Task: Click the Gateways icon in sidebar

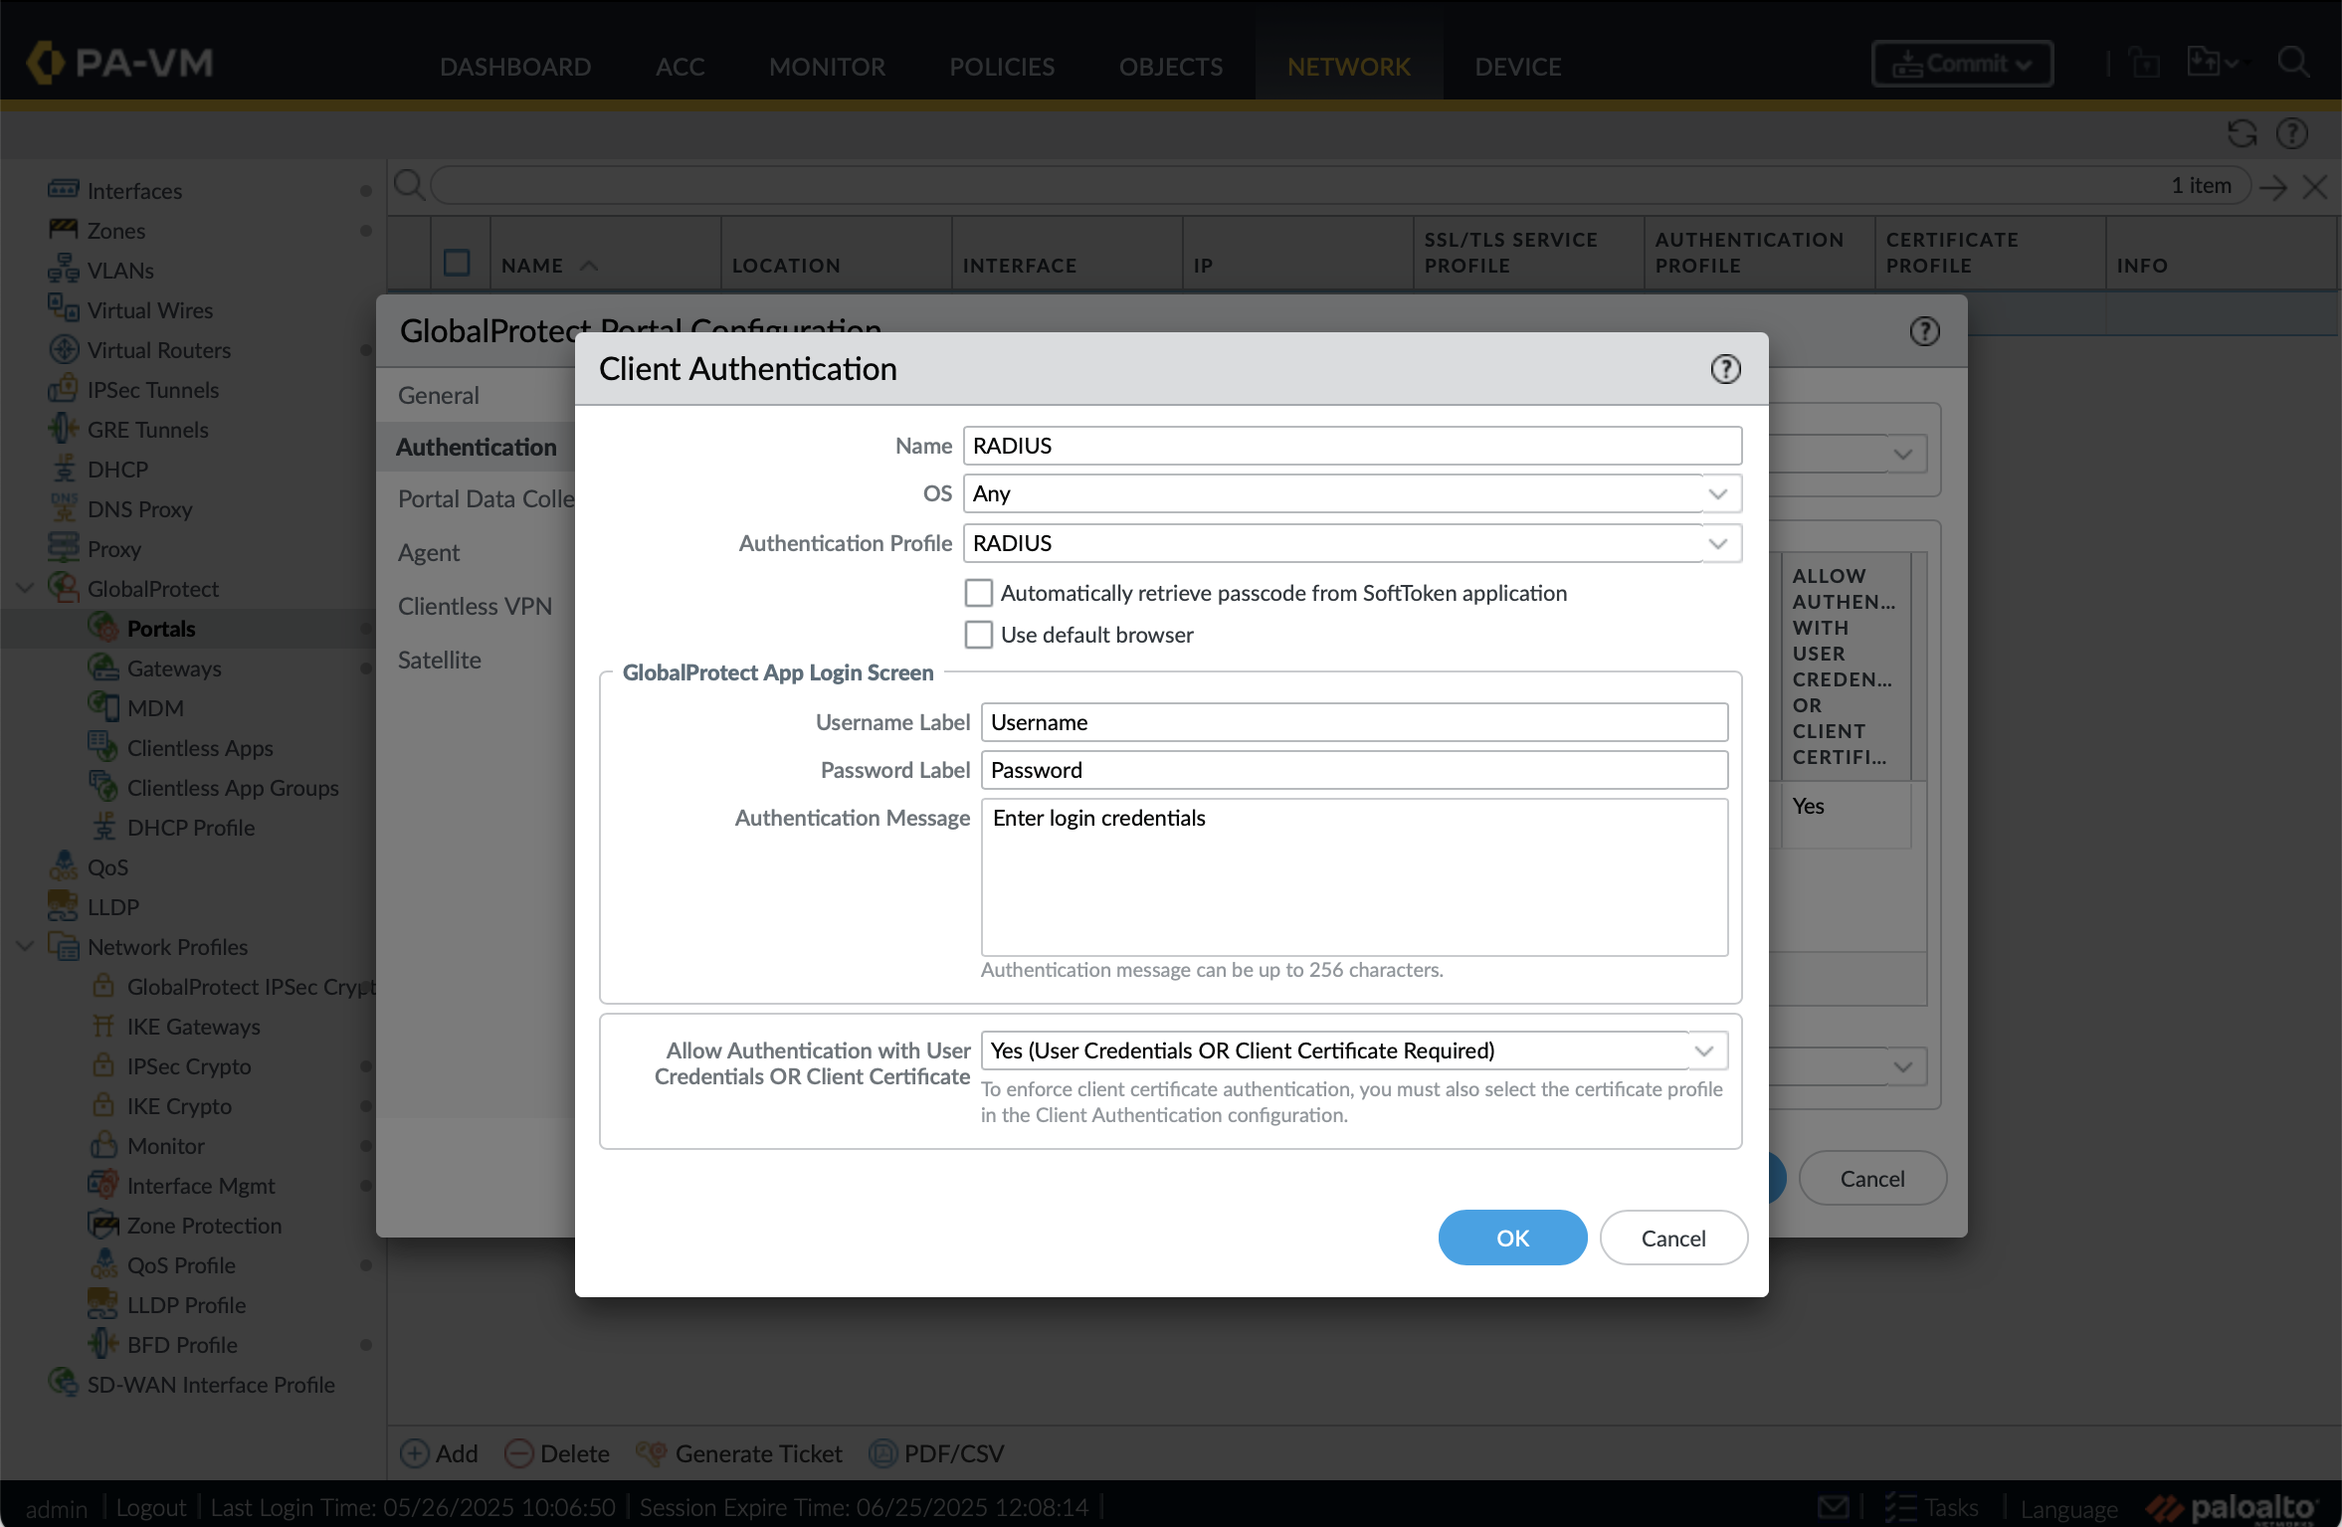Action: click(x=102, y=668)
